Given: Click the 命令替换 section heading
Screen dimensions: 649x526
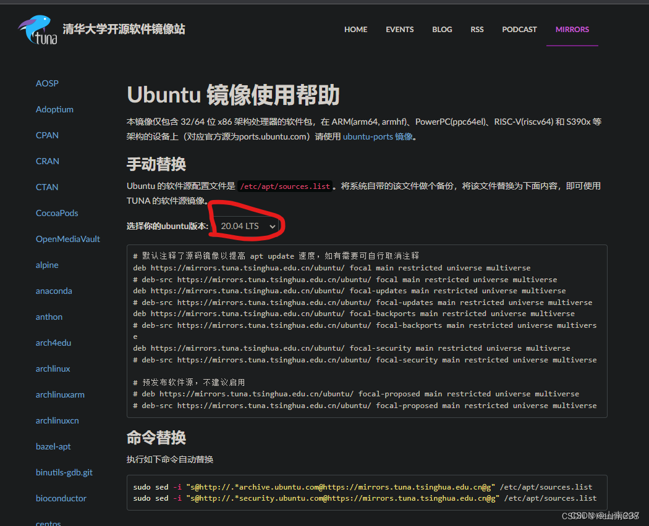Looking at the screenshot, I should (156, 438).
